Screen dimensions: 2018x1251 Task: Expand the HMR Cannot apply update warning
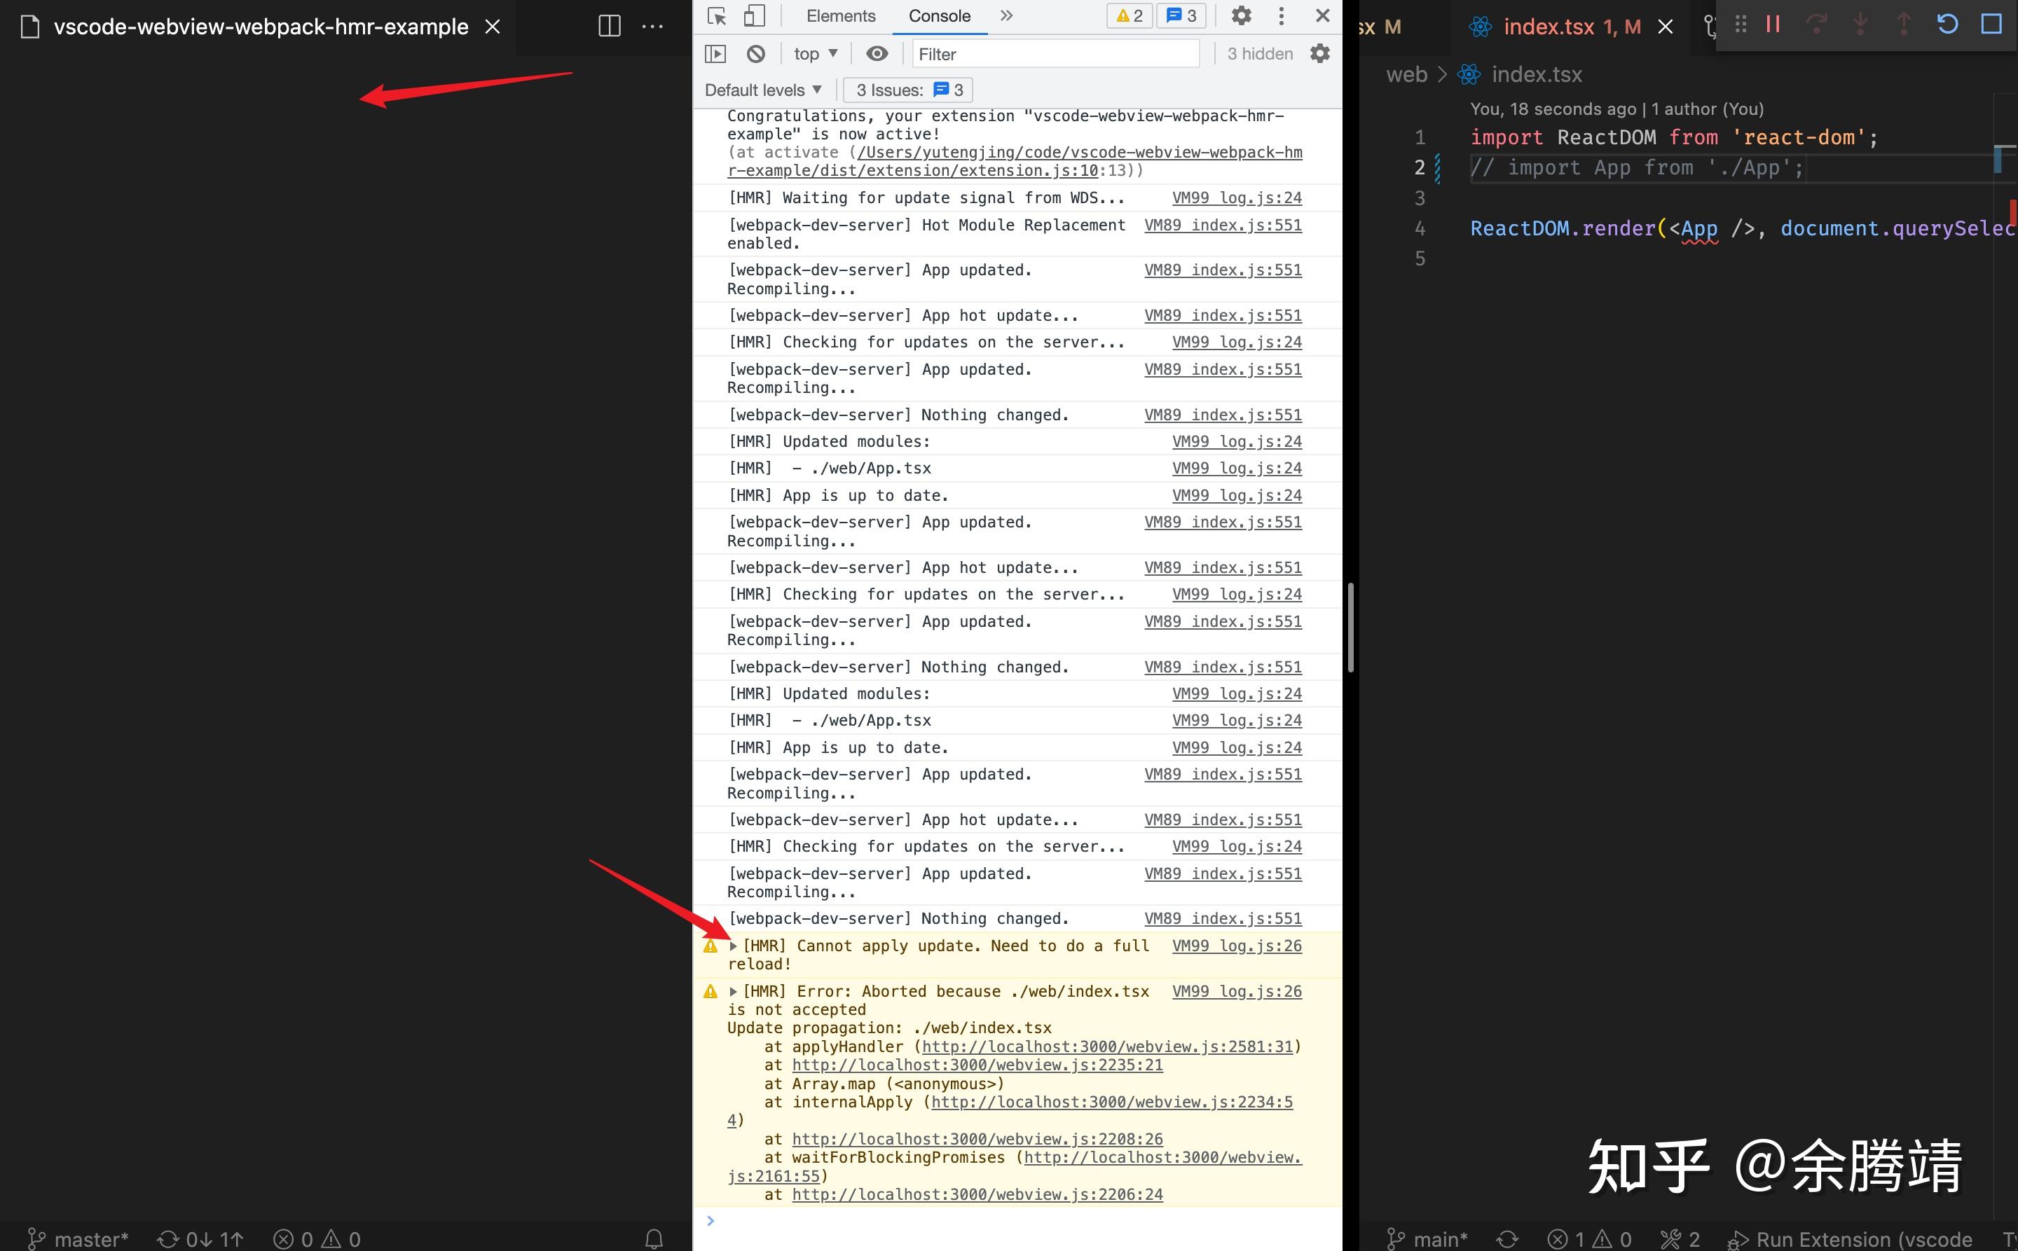734,946
